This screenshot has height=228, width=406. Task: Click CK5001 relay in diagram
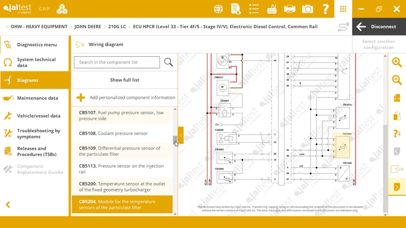click(225, 111)
